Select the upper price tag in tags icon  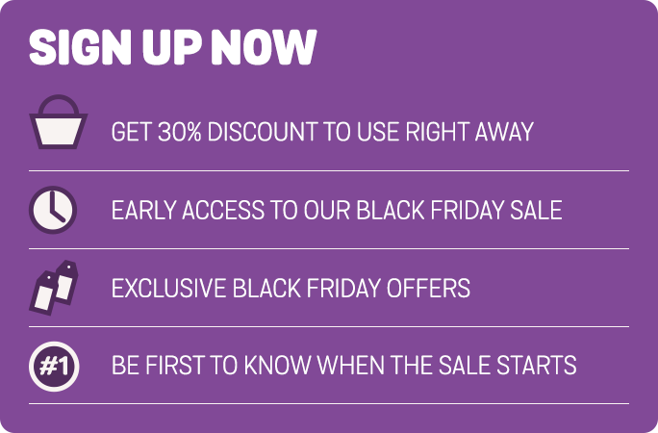(66, 280)
